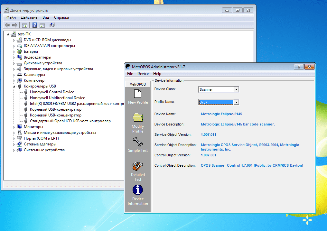Click the Батареи battery icon
This screenshot has height=231, width=327.
[x=20, y=51]
